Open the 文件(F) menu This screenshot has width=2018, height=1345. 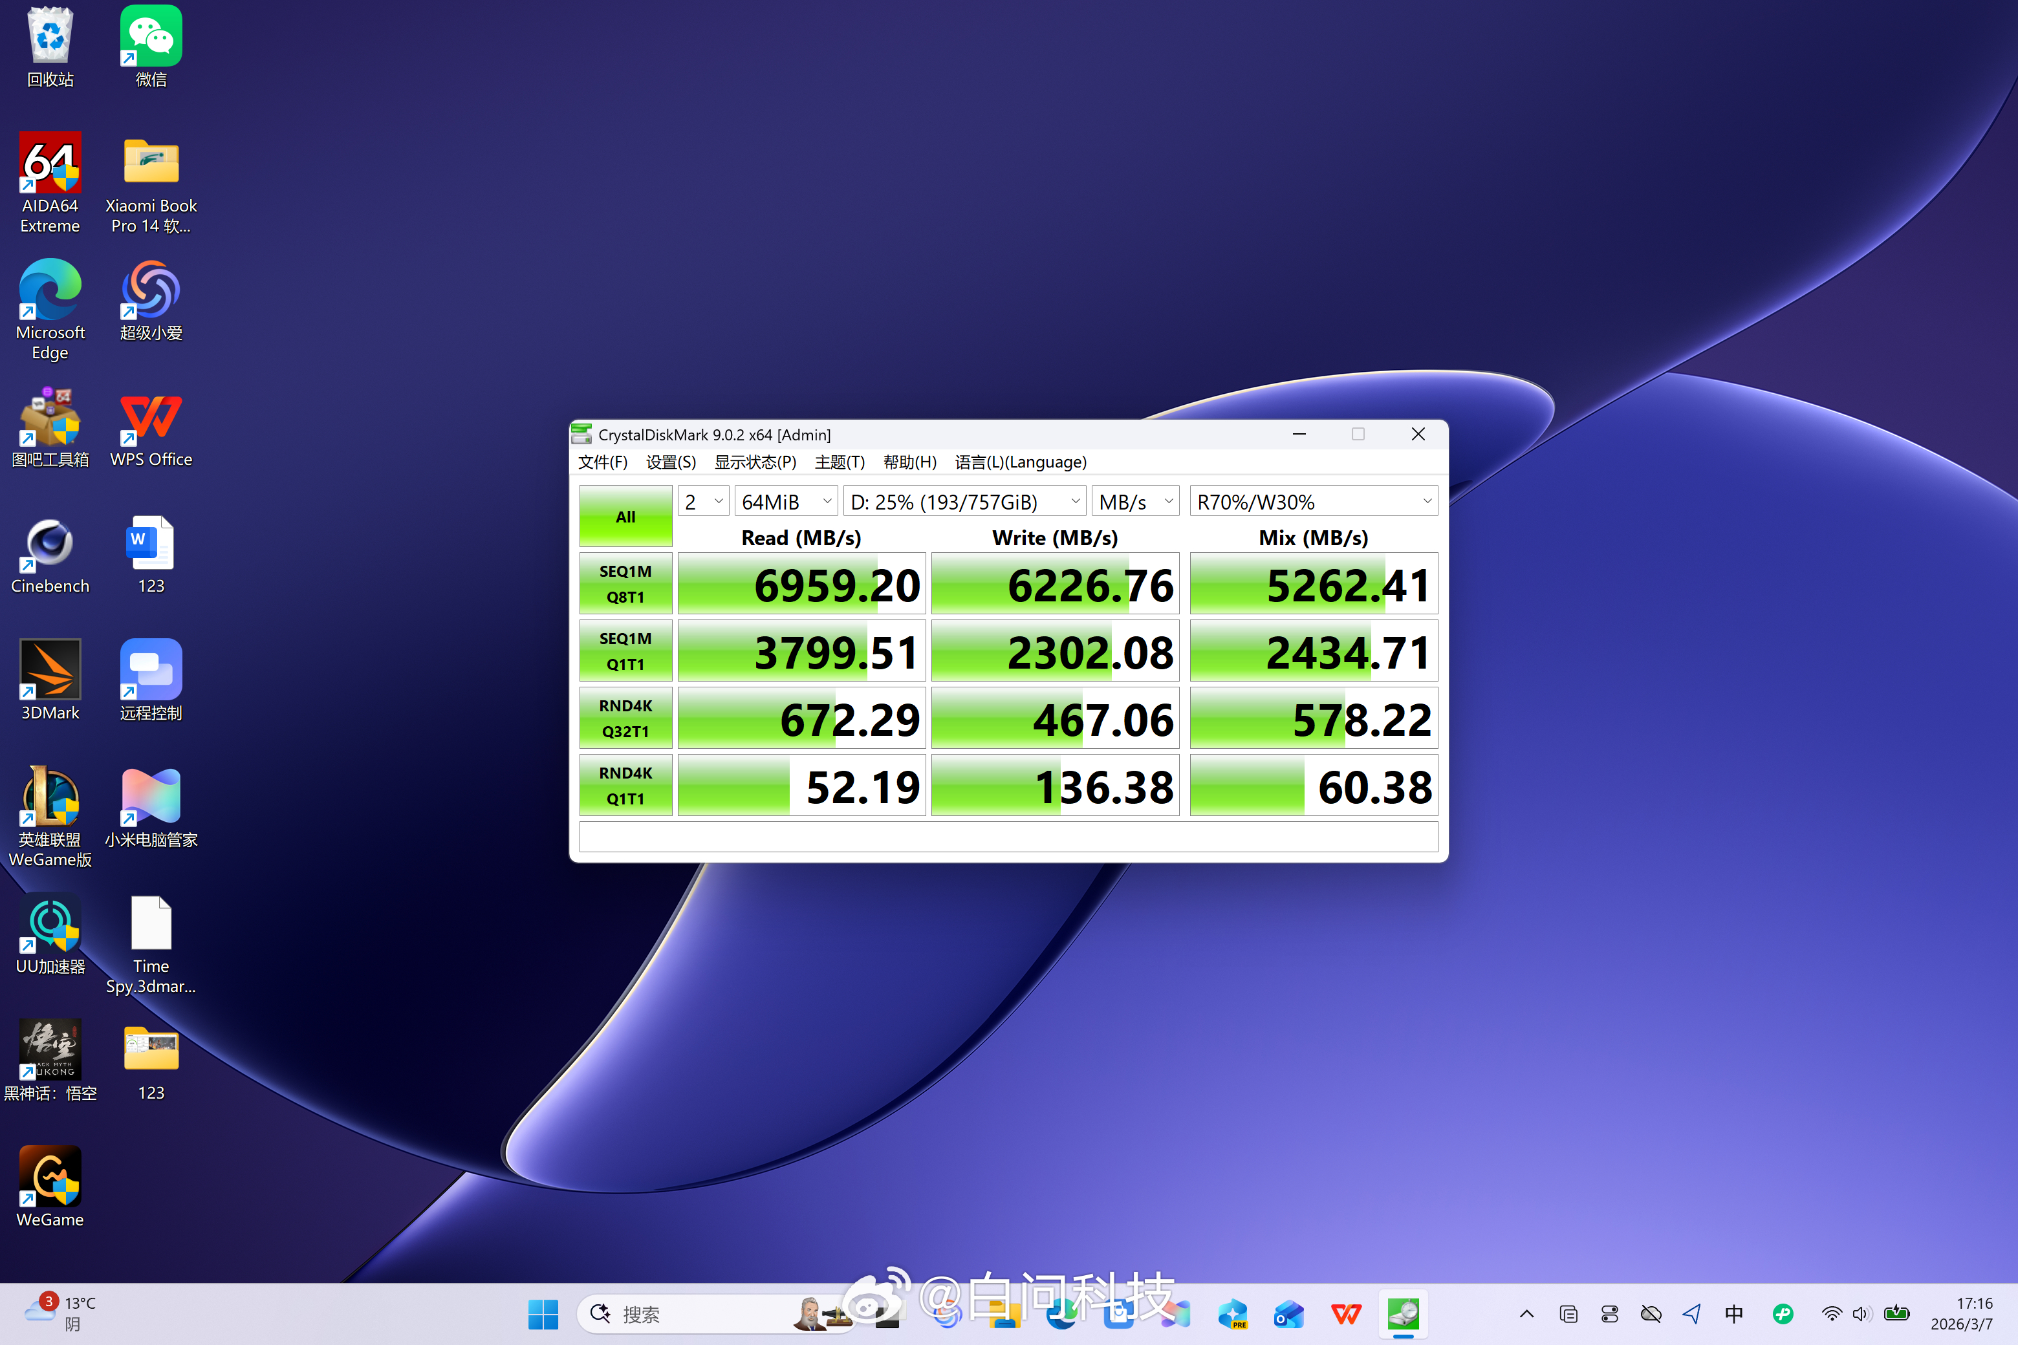[602, 462]
